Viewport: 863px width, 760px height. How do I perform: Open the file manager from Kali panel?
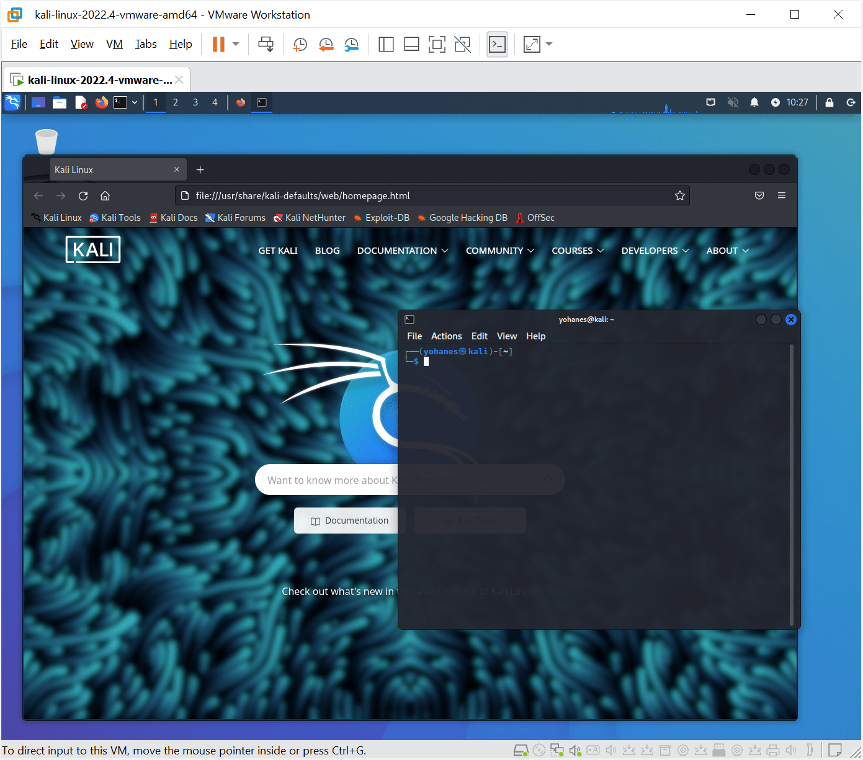click(60, 102)
